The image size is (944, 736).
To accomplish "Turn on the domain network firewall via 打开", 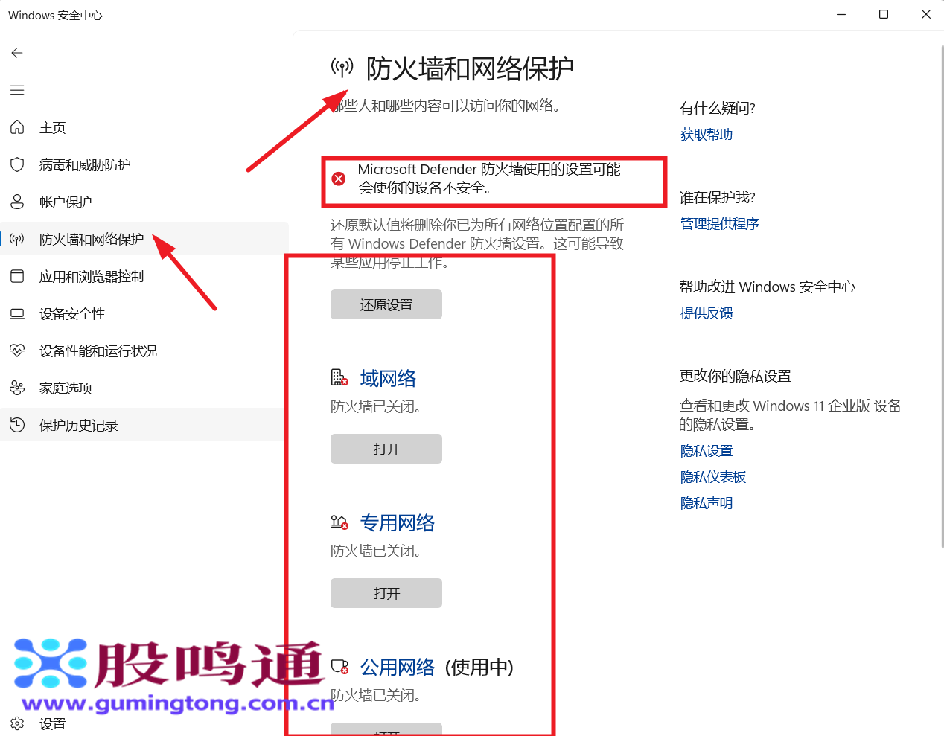I will (386, 449).
